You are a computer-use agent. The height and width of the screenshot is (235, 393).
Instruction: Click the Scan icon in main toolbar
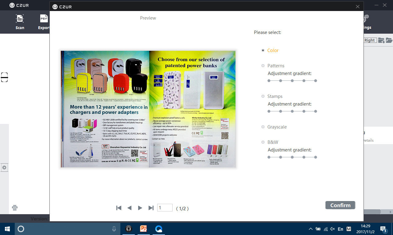point(20,19)
